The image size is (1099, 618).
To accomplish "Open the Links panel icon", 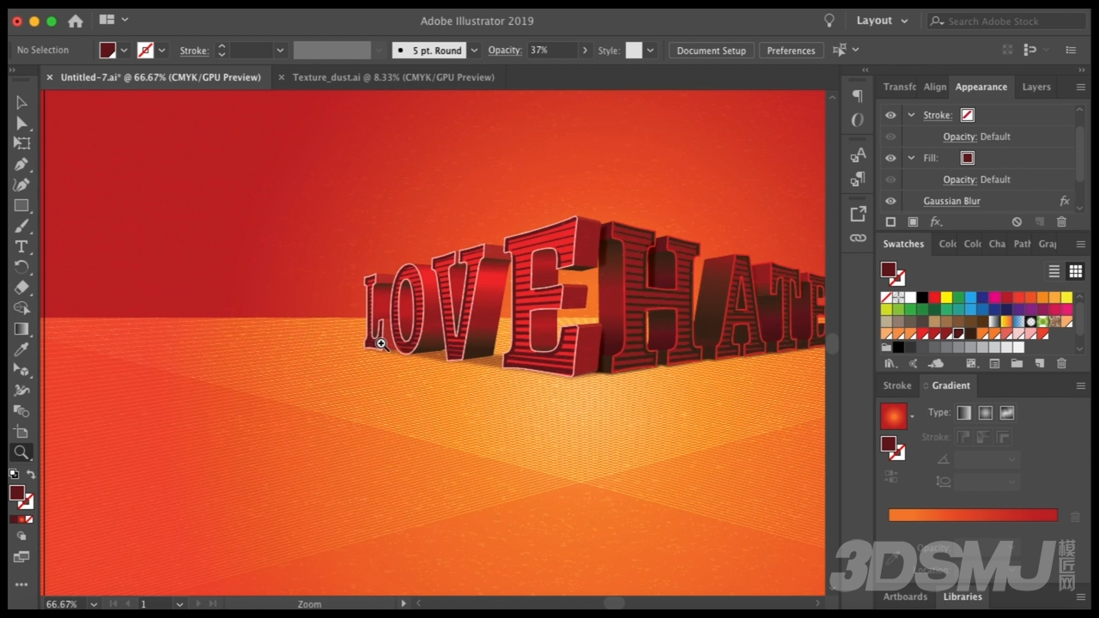I will pos(858,238).
